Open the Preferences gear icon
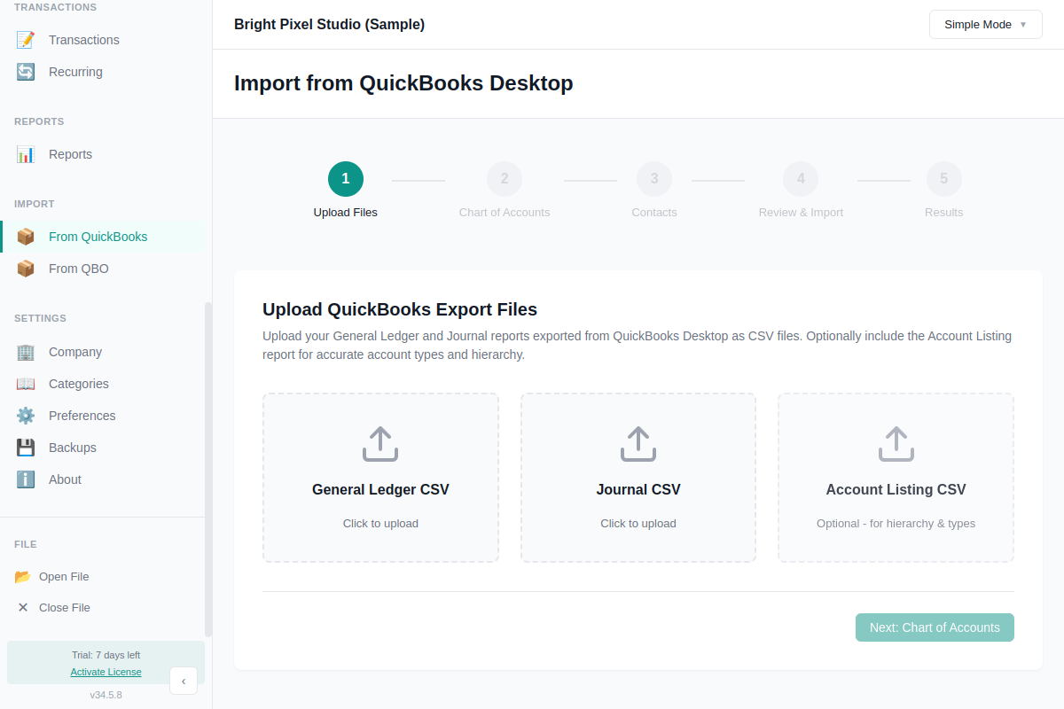This screenshot has width=1064, height=709. pyautogui.click(x=24, y=416)
